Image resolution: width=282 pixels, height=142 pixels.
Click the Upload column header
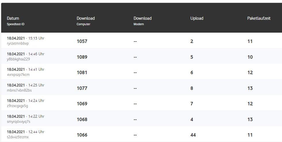pyautogui.click(x=197, y=18)
